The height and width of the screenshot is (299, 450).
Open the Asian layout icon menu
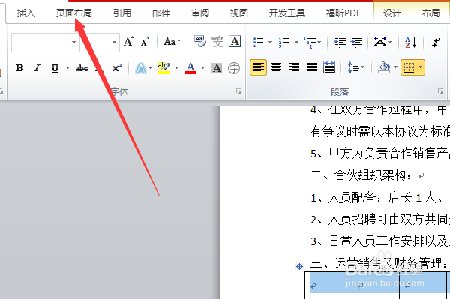[x=382, y=43]
